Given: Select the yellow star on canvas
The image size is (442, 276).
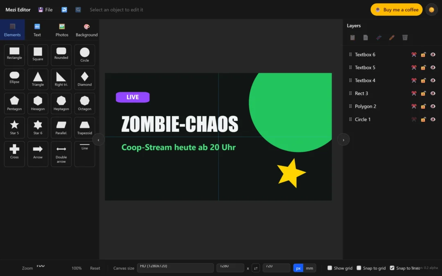Looking at the screenshot, I should (x=291, y=173).
